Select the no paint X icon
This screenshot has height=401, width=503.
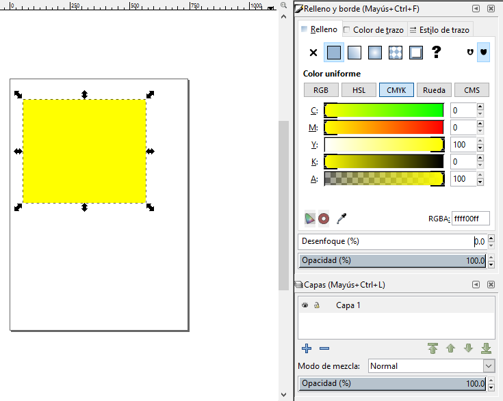(x=313, y=53)
